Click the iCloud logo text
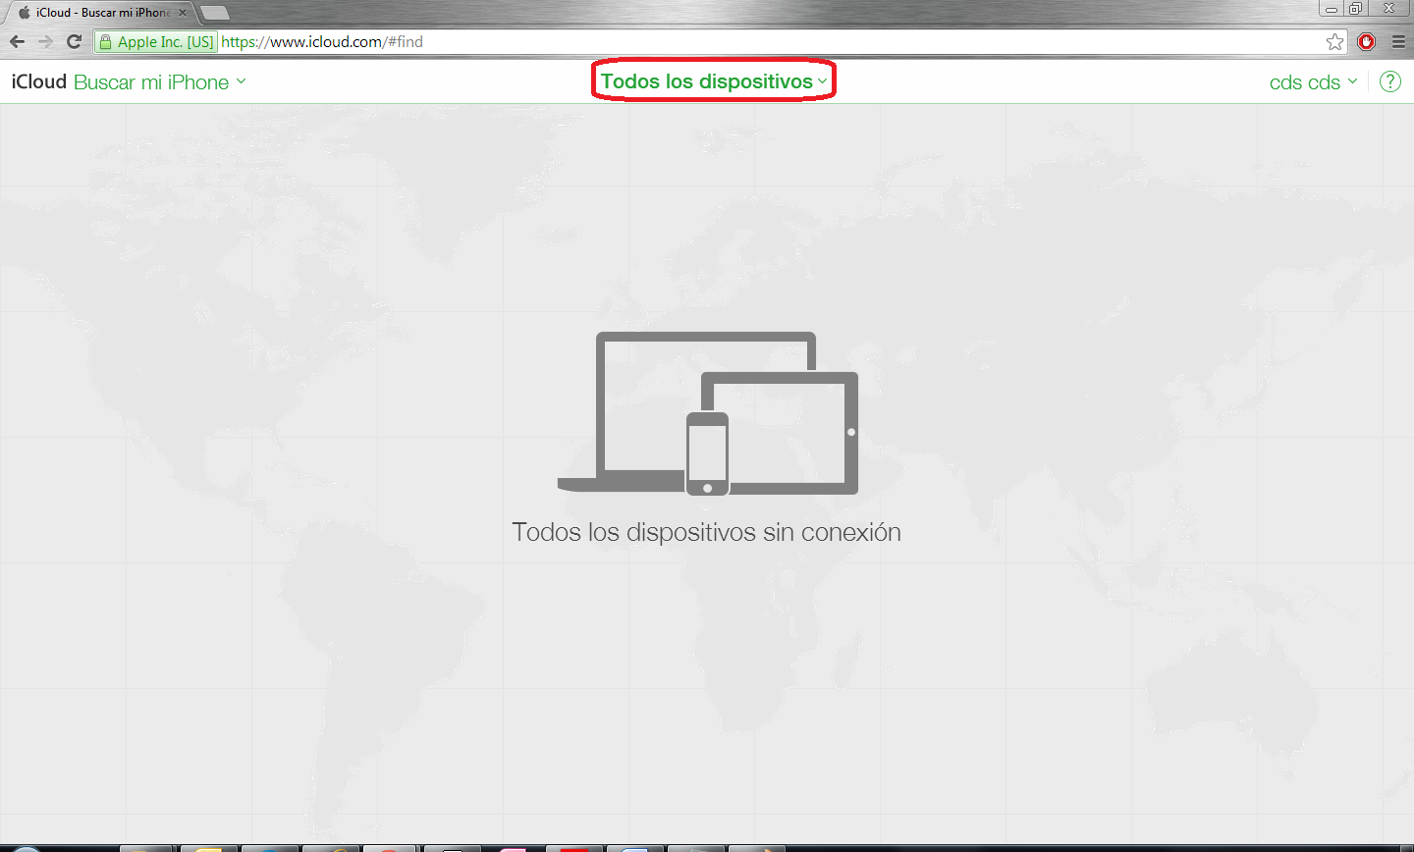 39,82
